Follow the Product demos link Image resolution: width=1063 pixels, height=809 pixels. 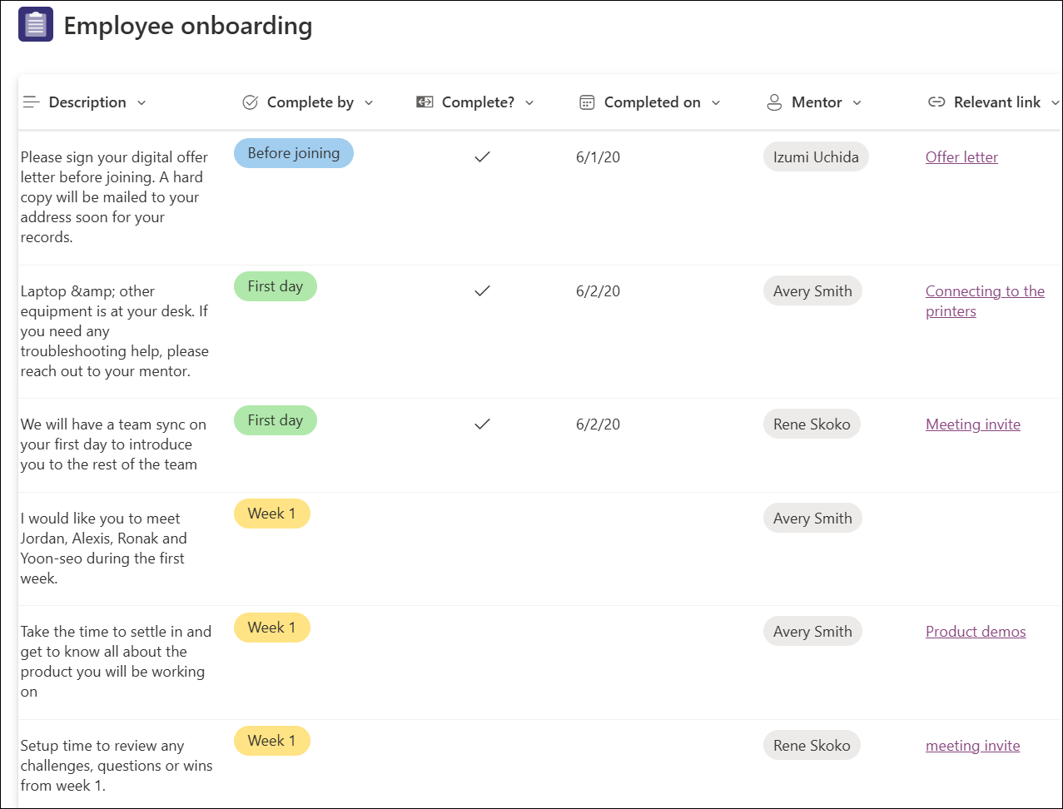tap(976, 632)
